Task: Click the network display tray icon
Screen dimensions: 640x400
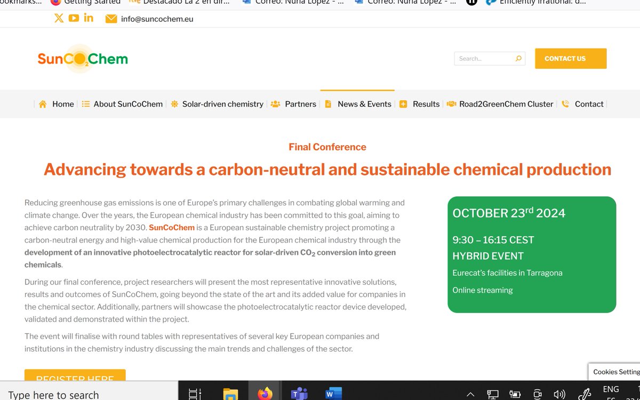Action: click(x=493, y=395)
